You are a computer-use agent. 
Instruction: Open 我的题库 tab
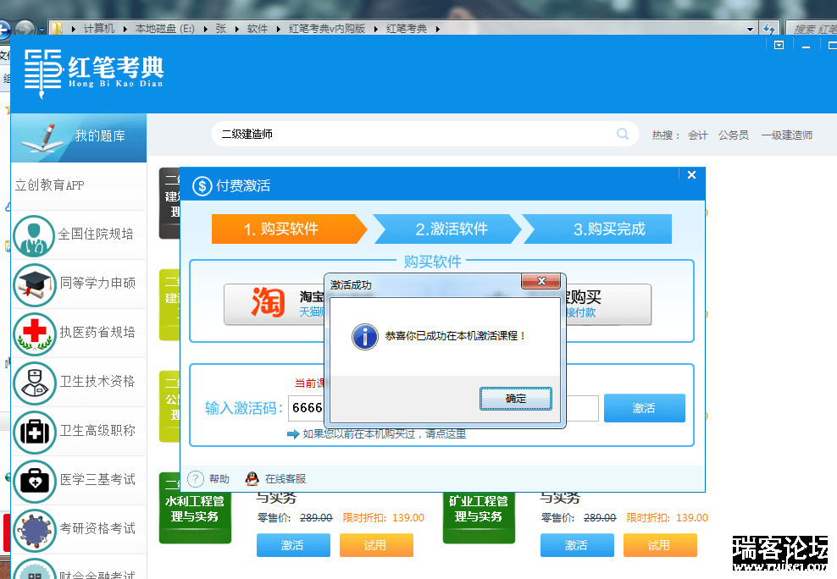(79, 137)
